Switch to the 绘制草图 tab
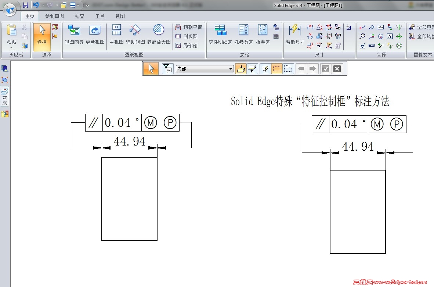This screenshot has height=287, width=434. click(55, 16)
